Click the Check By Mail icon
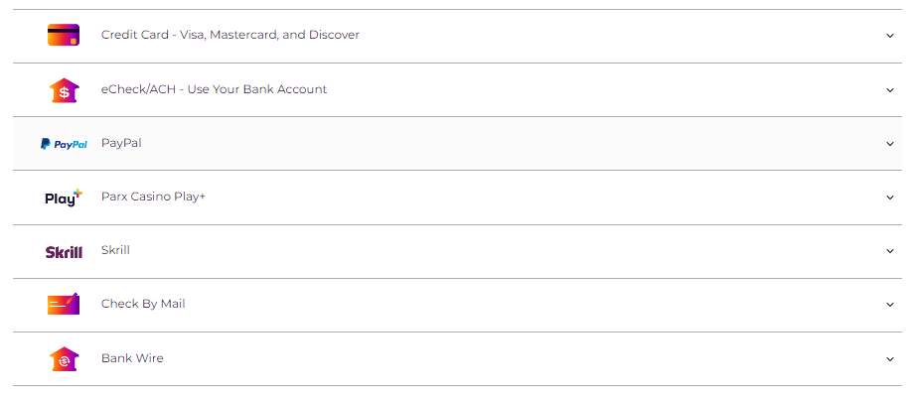Screen dimensions: 915x398 pyautogui.click(x=64, y=304)
